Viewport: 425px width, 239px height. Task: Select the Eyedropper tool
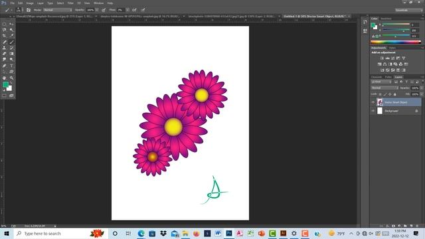click(11, 35)
